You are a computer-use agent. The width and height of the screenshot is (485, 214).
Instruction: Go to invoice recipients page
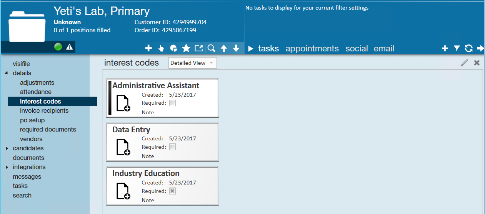44,110
